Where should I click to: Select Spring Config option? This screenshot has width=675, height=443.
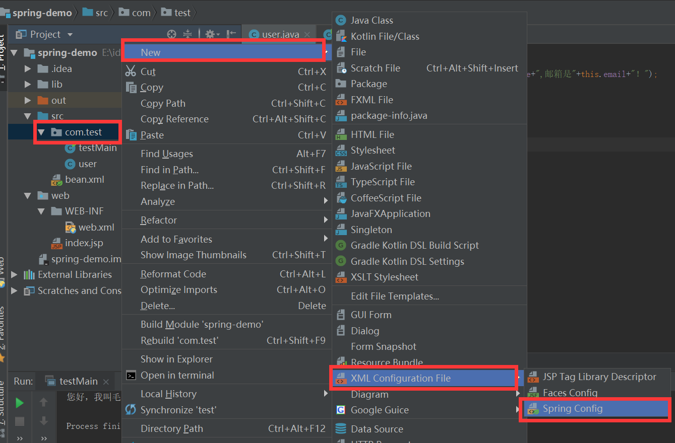point(596,409)
